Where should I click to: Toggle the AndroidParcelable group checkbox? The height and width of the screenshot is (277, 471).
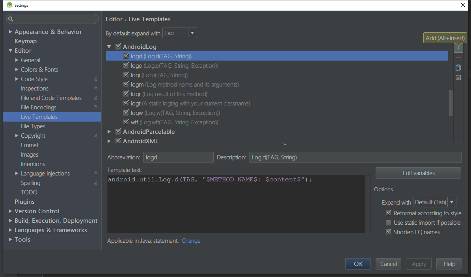118,131
